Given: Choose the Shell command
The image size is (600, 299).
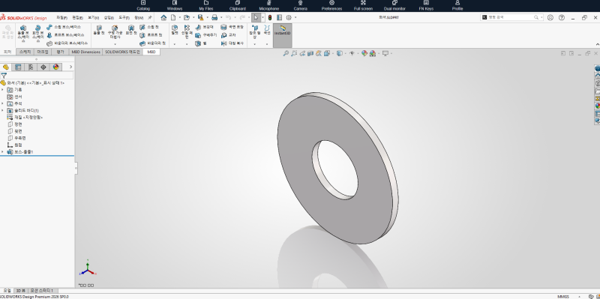Looking at the screenshot, I should pyautogui.click(x=201, y=43).
